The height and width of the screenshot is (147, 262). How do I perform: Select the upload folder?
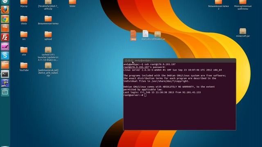coord(48,36)
